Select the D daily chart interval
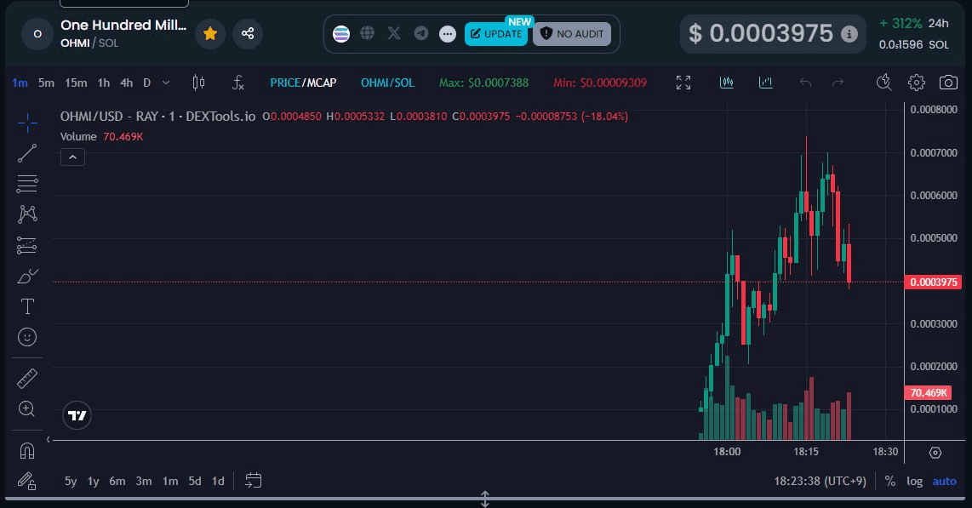972x508 pixels. (x=147, y=83)
